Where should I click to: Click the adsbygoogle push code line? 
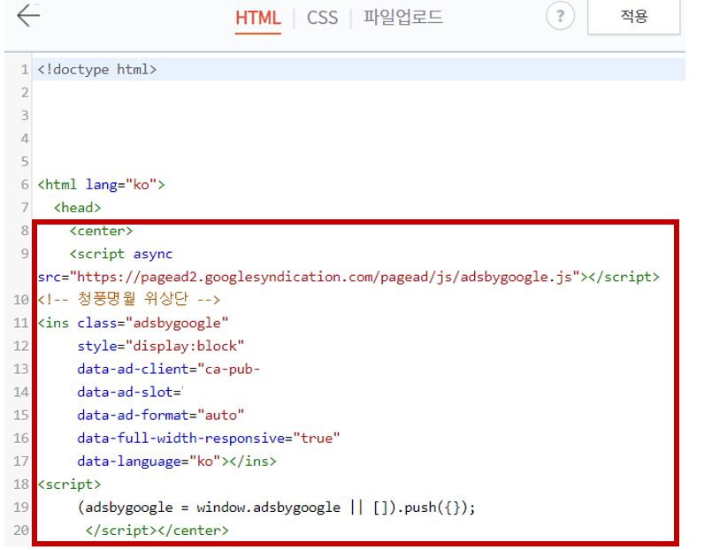click(277, 508)
